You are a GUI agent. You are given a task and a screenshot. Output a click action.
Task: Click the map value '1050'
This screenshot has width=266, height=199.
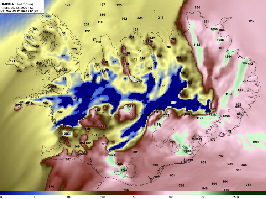214,29
